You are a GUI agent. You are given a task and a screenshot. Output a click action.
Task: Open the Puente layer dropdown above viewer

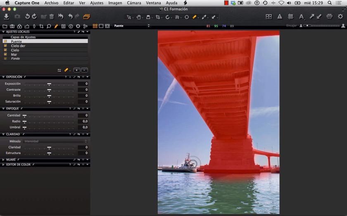[131, 26]
